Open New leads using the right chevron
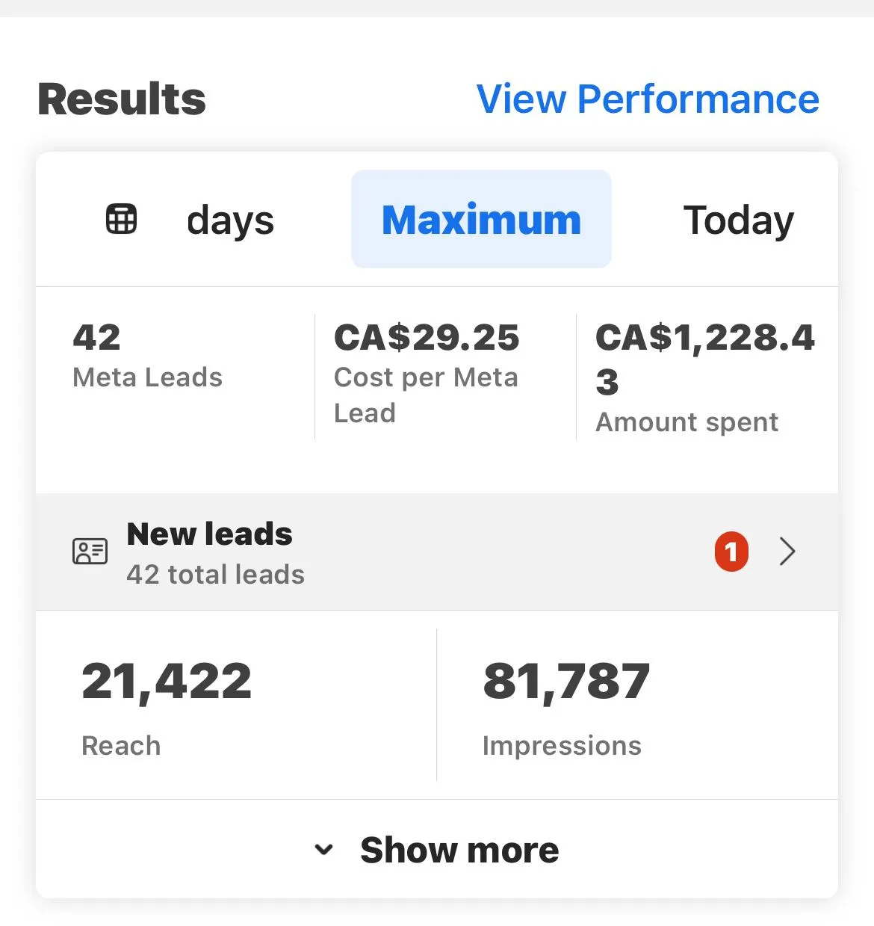Viewport: 874px width, 926px height. [787, 552]
